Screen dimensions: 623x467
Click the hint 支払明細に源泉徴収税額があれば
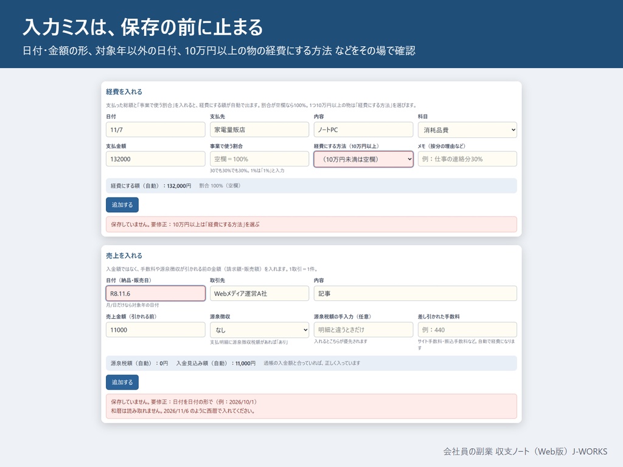pos(249,342)
